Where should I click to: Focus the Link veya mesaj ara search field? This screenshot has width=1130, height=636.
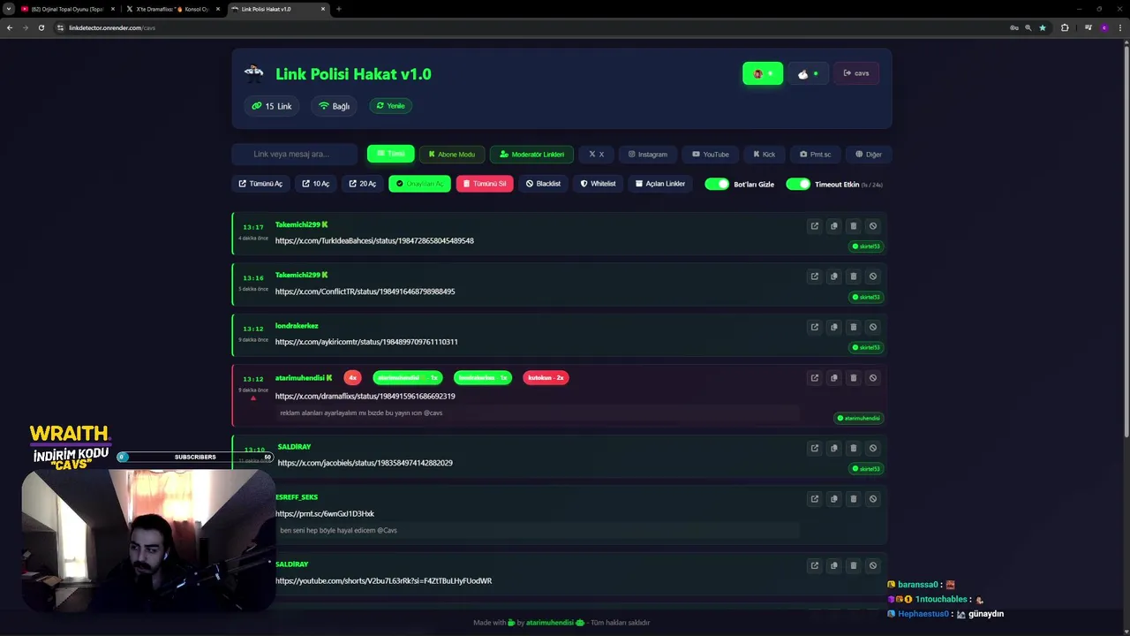point(294,154)
